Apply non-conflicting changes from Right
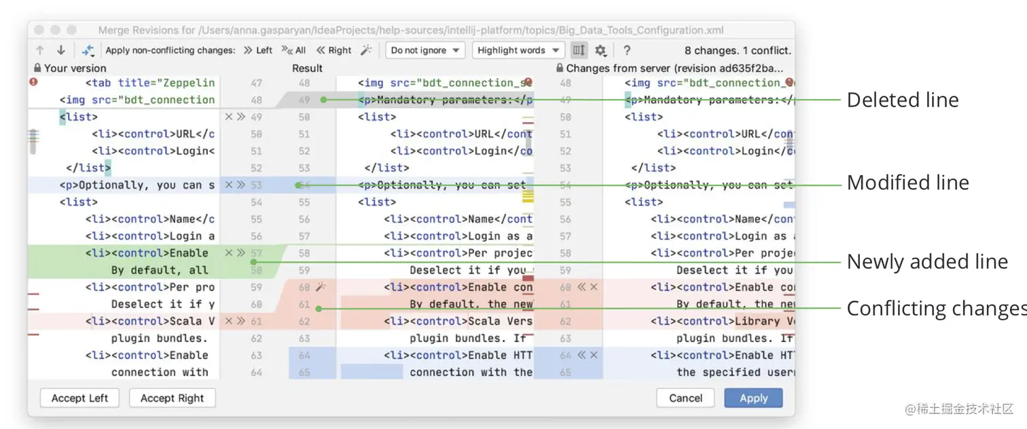Image resolution: width=1027 pixels, height=429 pixels. tap(334, 50)
